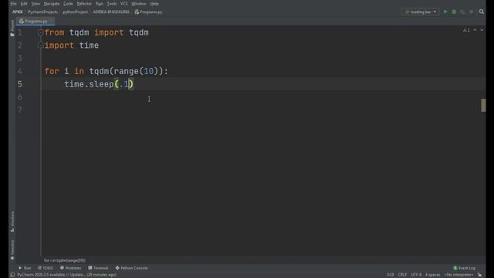494x278 pixels.
Task: Open the Structure tool window sidebar button
Action: pyautogui.click(x=12, y=222)
